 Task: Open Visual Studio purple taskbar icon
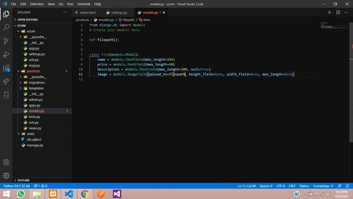pos(117,194)
